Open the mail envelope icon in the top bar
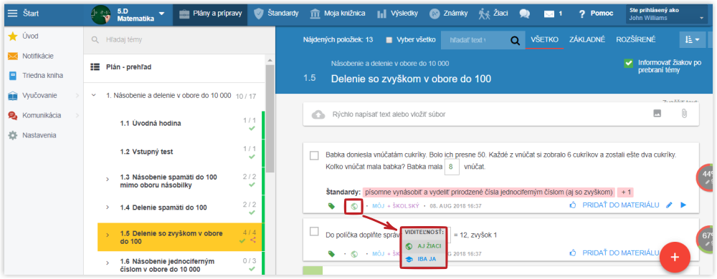 (549, 14)
